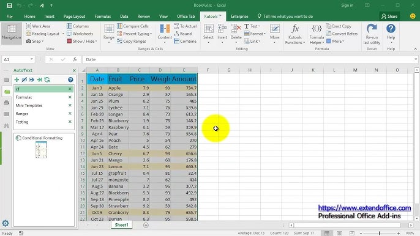Click the Kutools Functions fx icon
420x236 pixels.
(295, 29)
